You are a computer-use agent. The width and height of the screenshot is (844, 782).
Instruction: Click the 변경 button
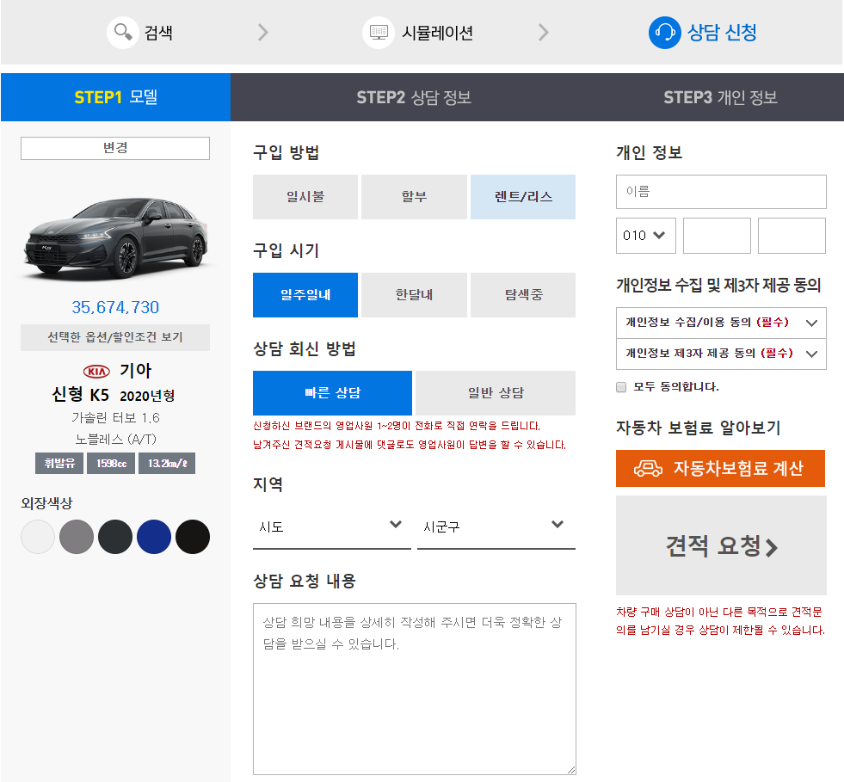pyautogui.click(x=115, y=148)
